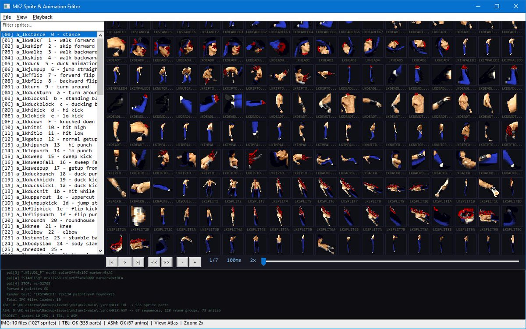Select animation [01] a_lkwalkf walk forward
526x329 pixels.
[x=49, y=40]
